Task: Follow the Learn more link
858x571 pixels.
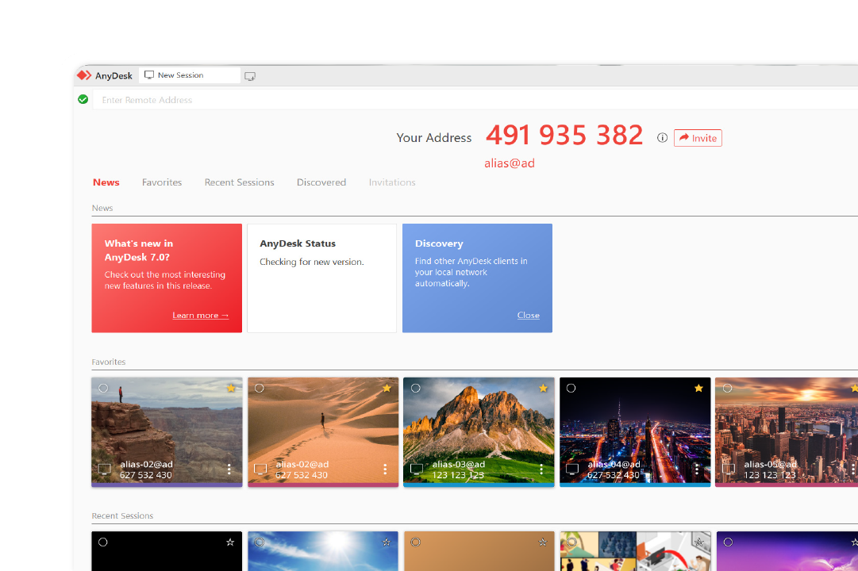Action: (x=200, y=315)
